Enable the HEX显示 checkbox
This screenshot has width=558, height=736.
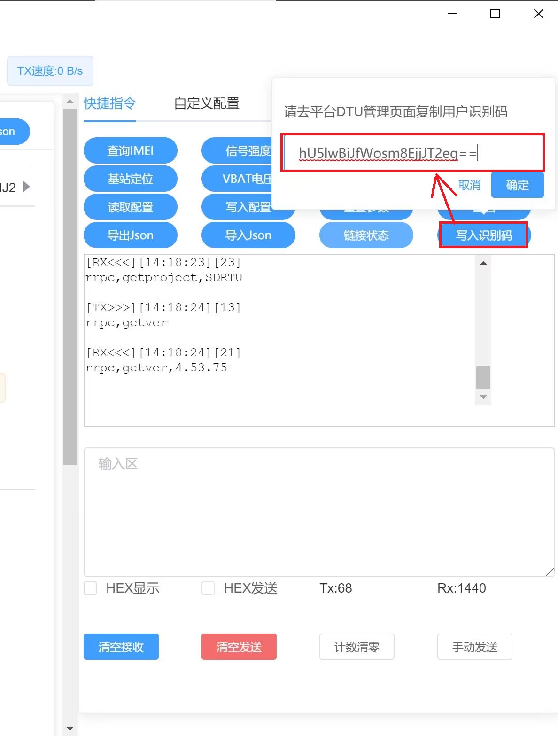pos(90,588)
